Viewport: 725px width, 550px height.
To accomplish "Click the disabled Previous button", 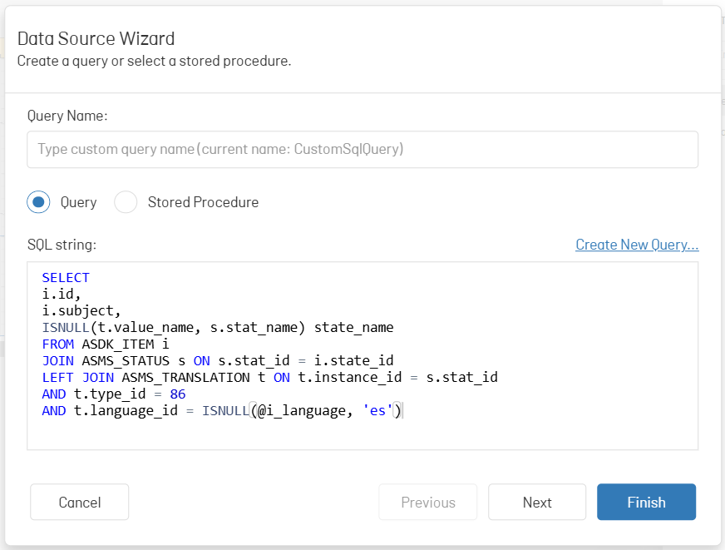I will (x=427, y=502).
